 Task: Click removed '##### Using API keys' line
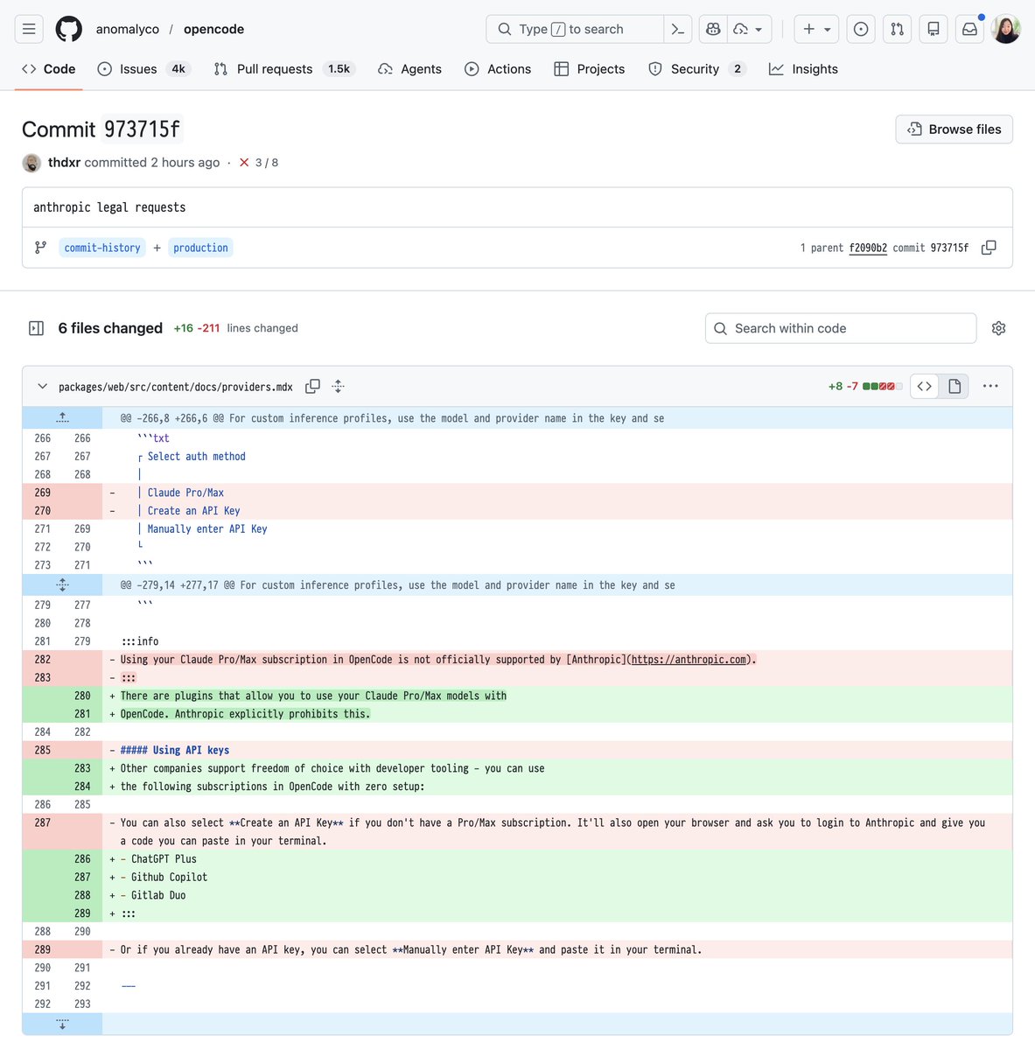pyautogui.click(x=557, y=750)
